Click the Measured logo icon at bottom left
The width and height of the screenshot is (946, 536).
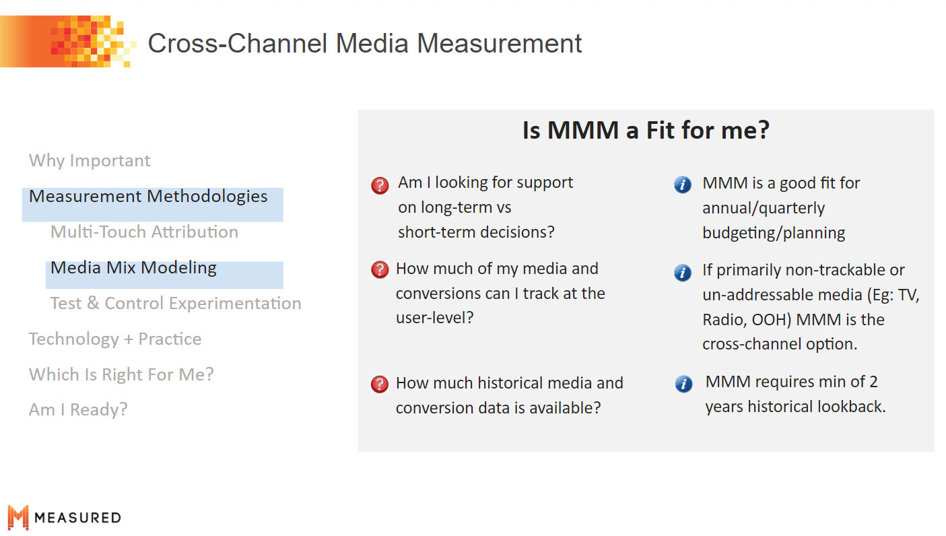18,517
